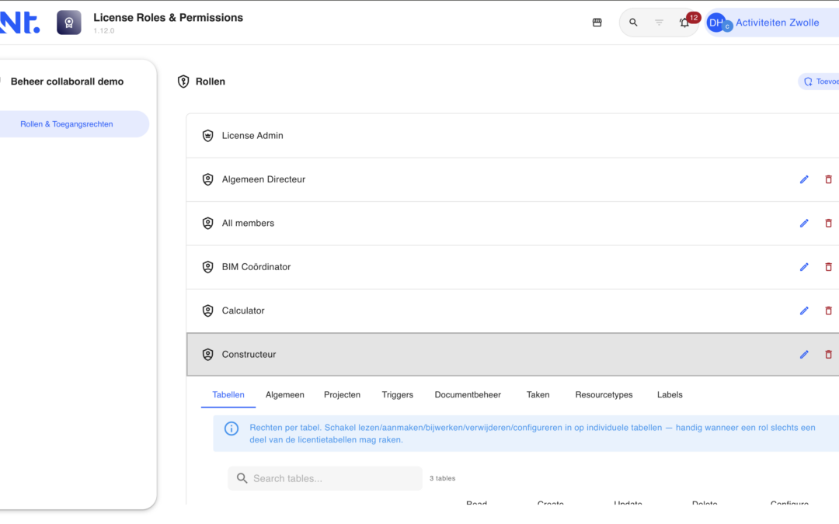Switch to the Taken tab

pyautogui.click(x=538, y=394)
